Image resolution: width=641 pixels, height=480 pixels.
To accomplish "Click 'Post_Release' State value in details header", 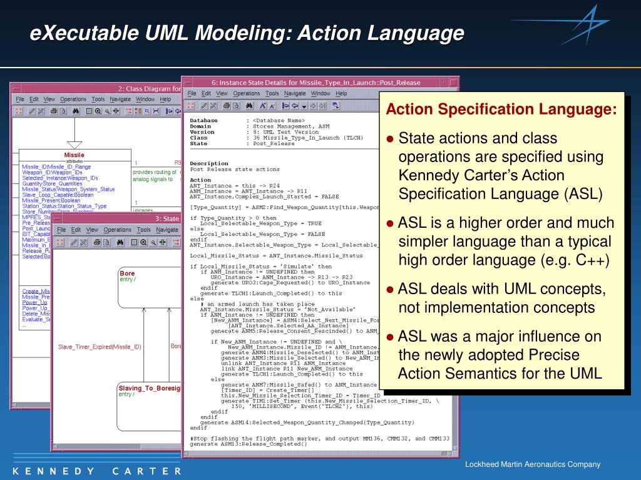I will coord(274,143).
